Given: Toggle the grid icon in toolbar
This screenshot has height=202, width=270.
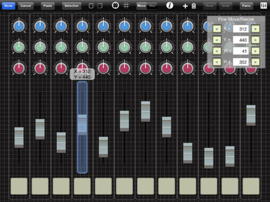Looking at the screenshot, I should tap(126, 6).
